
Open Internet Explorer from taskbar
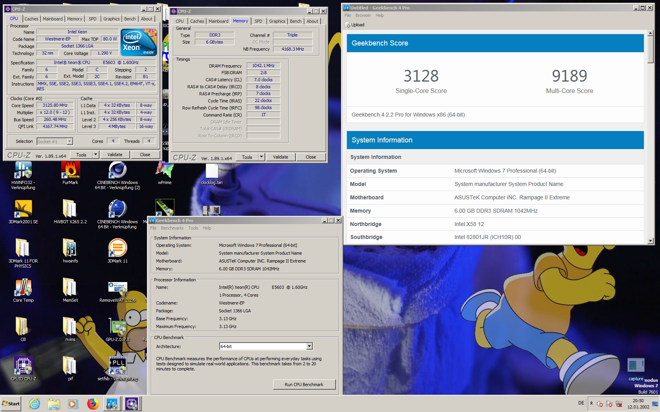(x=35, y=404)
